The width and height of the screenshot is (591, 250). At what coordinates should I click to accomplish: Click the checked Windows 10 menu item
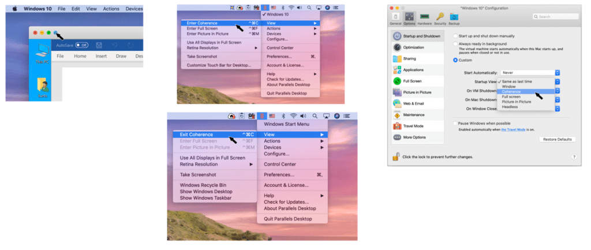click(290, 14)
